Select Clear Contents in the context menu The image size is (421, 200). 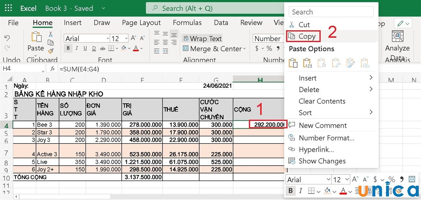tap(322, 101)
